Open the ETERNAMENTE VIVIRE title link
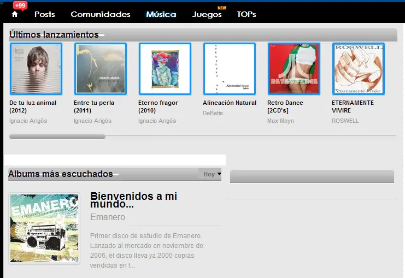 [353, 107]
